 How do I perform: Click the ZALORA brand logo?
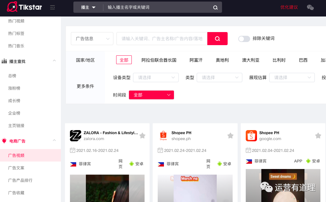[76, 136]
